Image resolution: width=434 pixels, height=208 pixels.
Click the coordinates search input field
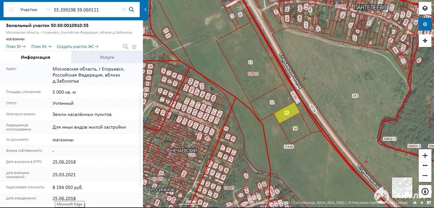click(x=85, y=9)
